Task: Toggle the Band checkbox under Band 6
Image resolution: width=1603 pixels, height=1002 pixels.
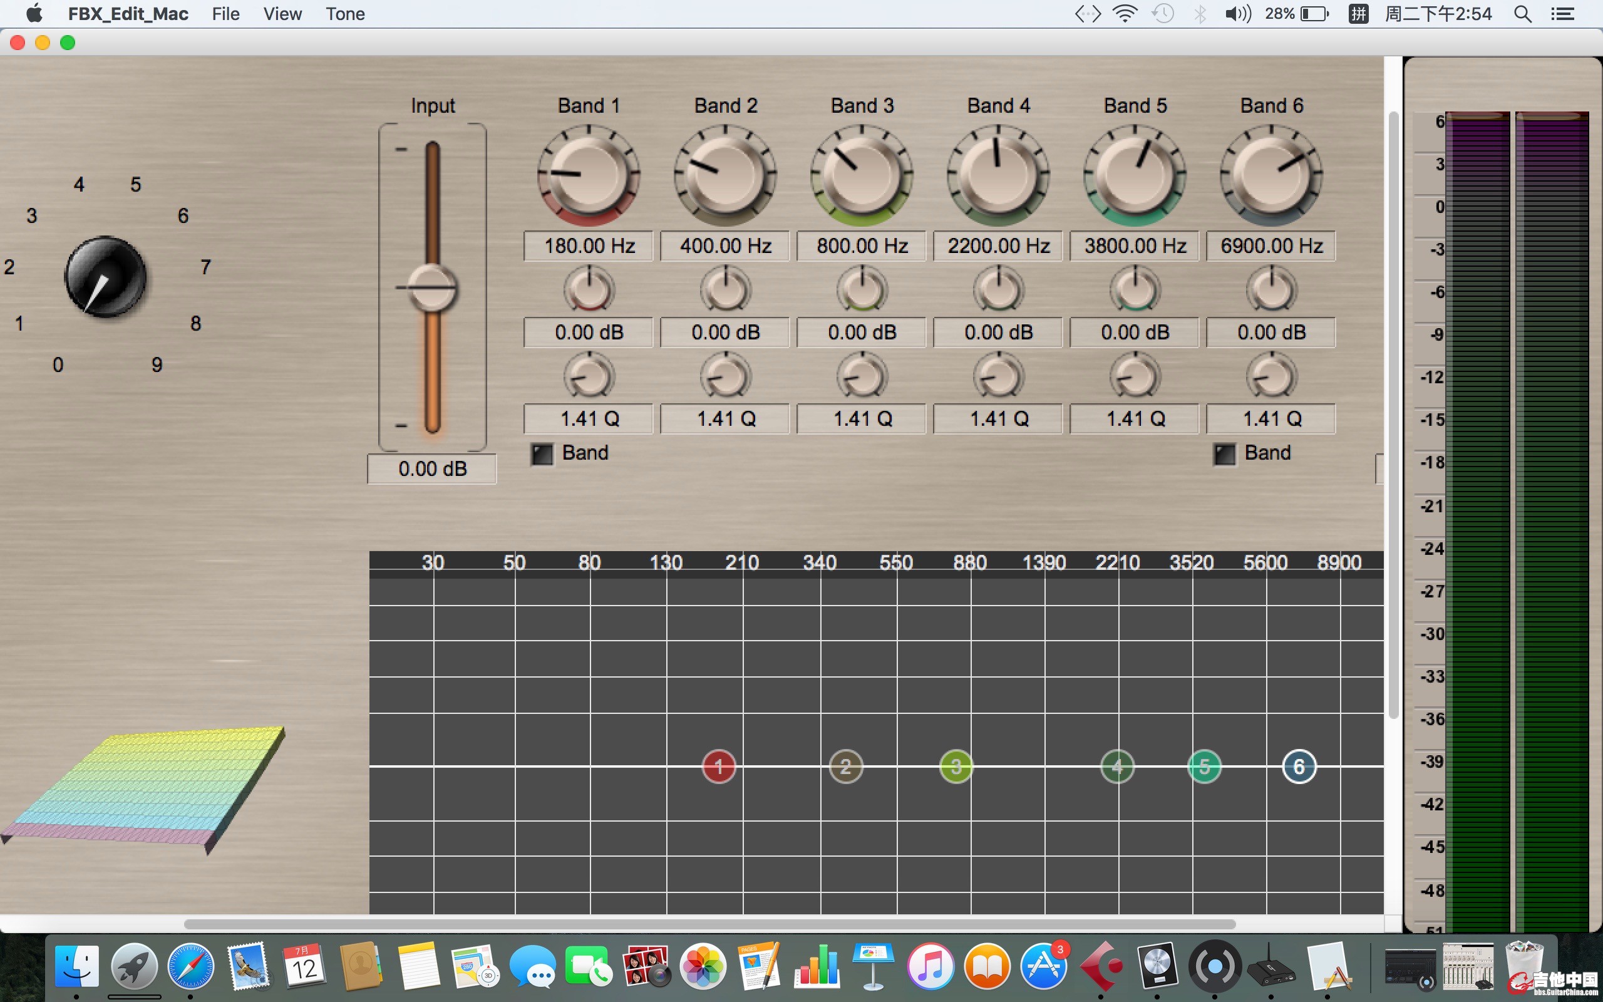Action: pos(1225,454)
